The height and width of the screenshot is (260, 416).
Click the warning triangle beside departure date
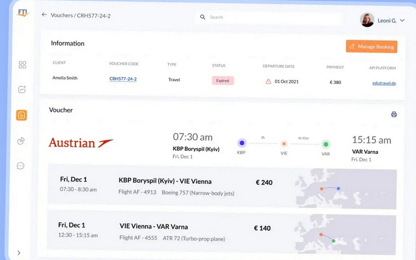[x=268, y=81]
